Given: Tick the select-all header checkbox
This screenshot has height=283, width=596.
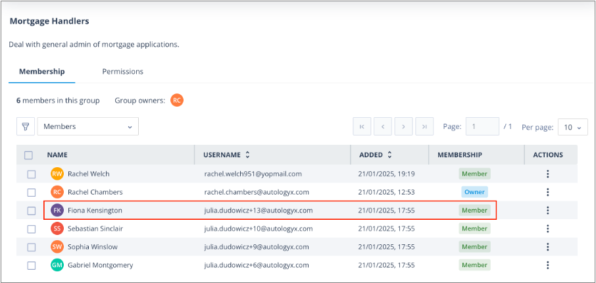Looking at the screenshot, I should coord(28,155).
